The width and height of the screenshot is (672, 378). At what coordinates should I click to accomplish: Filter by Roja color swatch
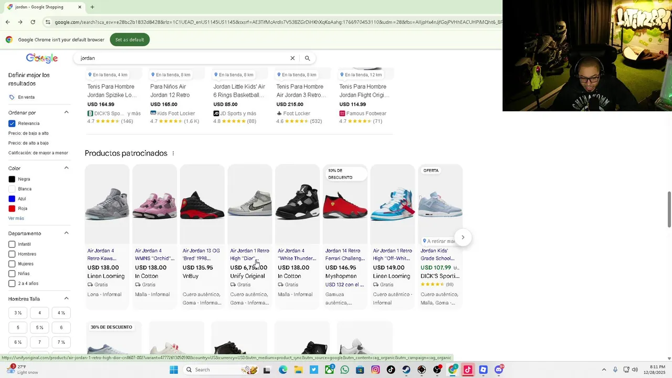point(12,208)
